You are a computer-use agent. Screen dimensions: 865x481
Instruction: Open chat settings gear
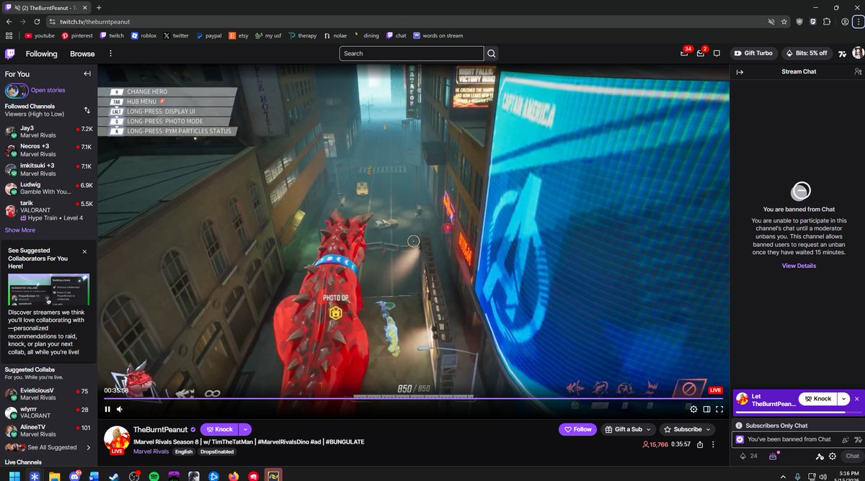tap(833, 456)
